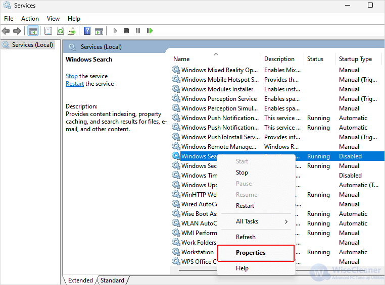This screenshot has width=385, height=285.
Task: Click the Forward arrow toolbar icon
Action: point(17,31)
